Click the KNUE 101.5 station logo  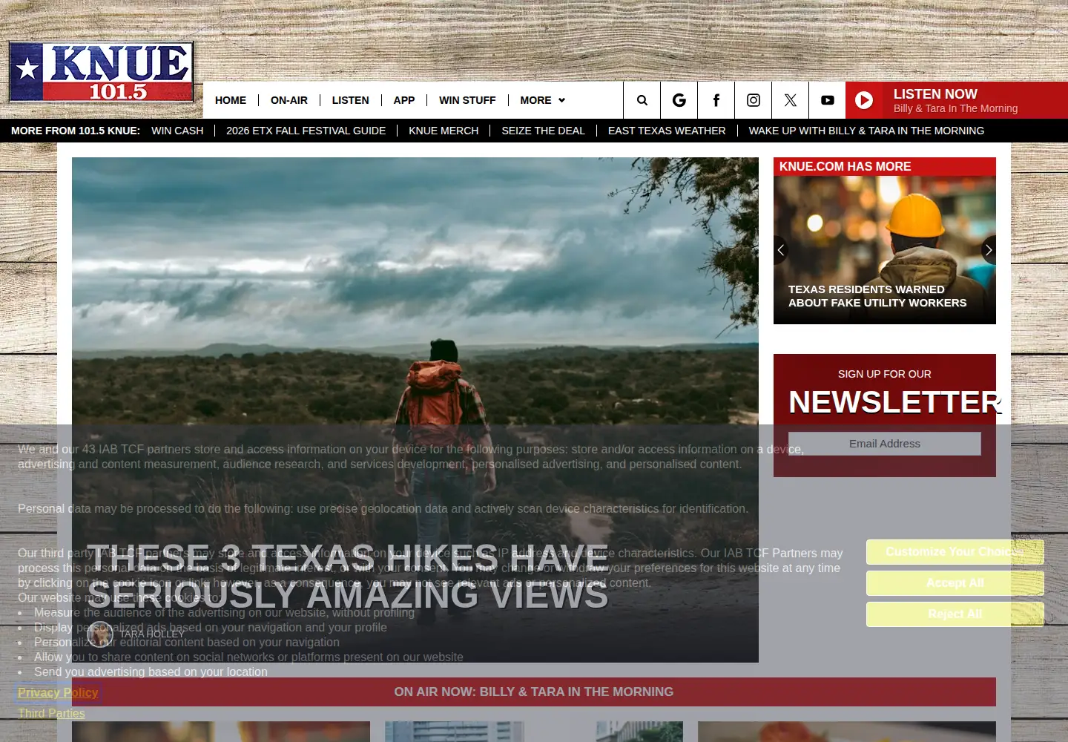pos(102,72)
